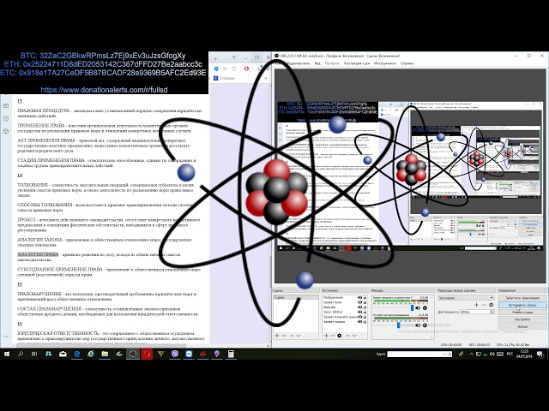Lock the Изображение source
This screenshot has height=411, width=549.
(x=365, y=297)
